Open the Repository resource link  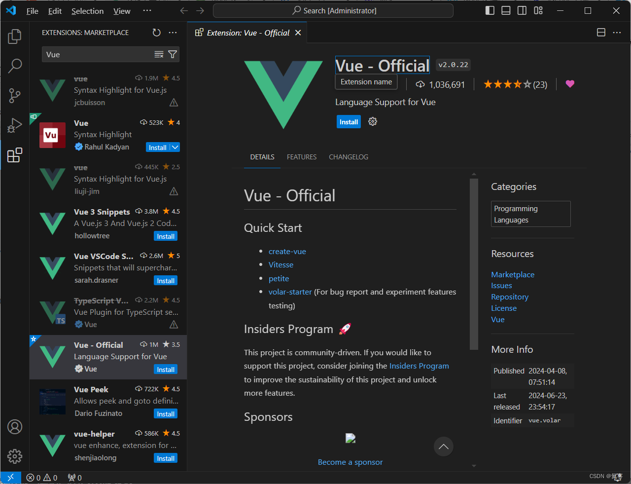(510, 297)
